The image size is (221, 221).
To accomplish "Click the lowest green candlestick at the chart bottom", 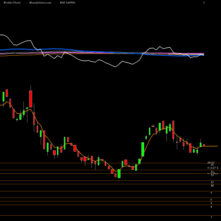I will pyautogui.click(x=119, y=174).
